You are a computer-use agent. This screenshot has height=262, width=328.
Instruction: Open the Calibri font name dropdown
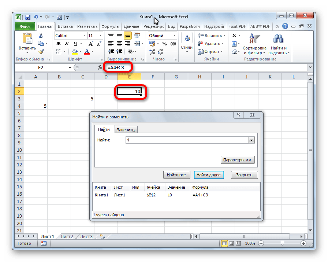pos(85,36)
